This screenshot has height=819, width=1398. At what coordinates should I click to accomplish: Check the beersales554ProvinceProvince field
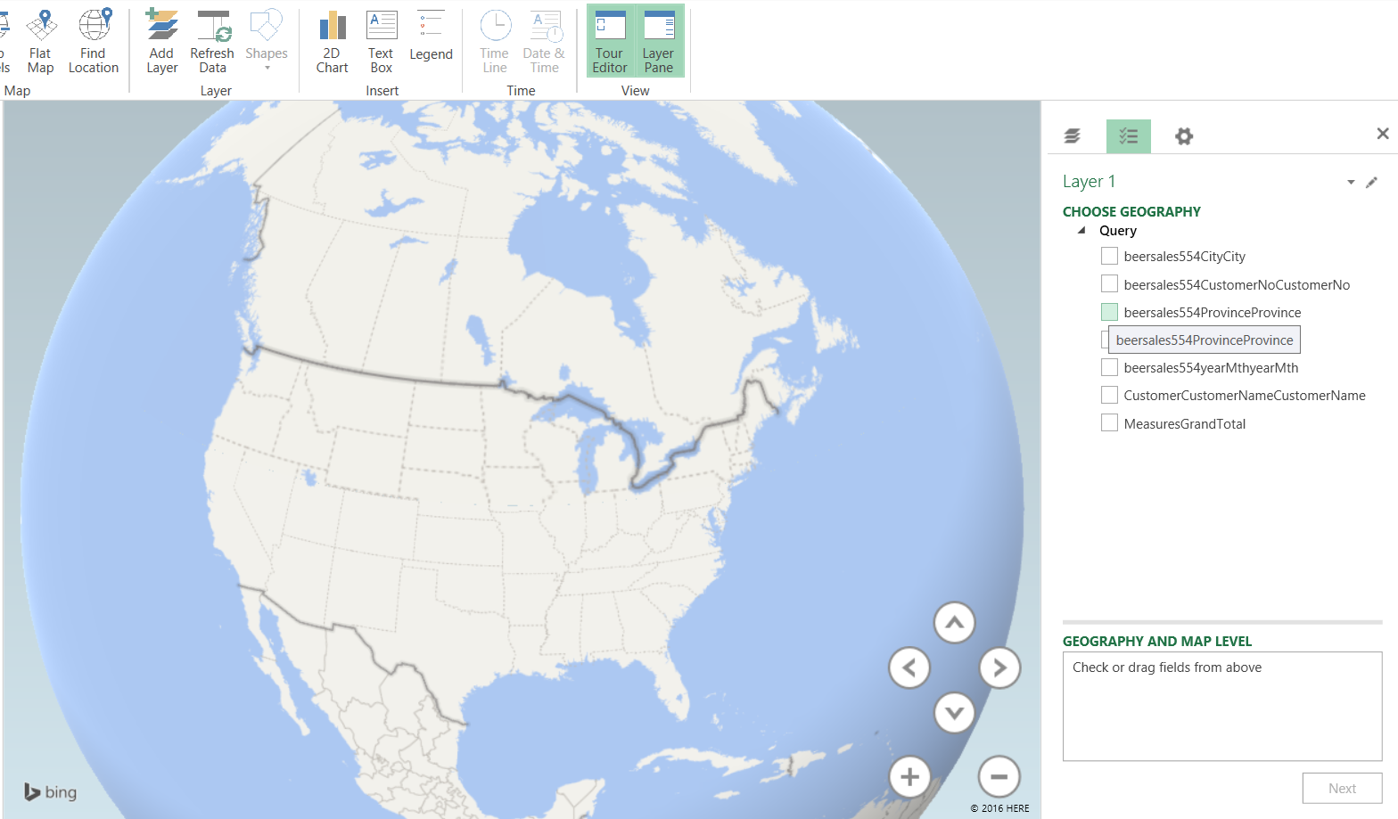[1109, 312]
